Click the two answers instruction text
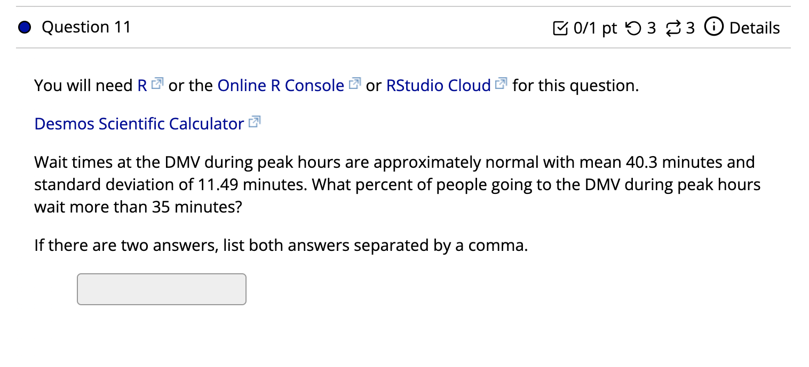Screen dimensions: 809x367 pyautogui.click(x=281, y=246)
